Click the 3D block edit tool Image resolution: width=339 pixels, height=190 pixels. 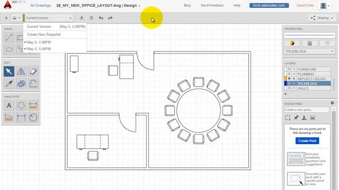[x=21, y=83]
